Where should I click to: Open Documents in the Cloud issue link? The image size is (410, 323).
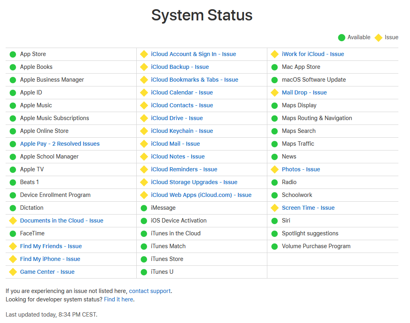click(x=62, y=221)
